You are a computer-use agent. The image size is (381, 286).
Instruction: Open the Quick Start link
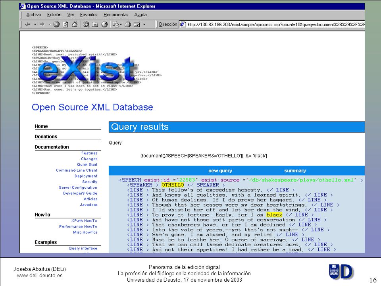pos(87,164)
